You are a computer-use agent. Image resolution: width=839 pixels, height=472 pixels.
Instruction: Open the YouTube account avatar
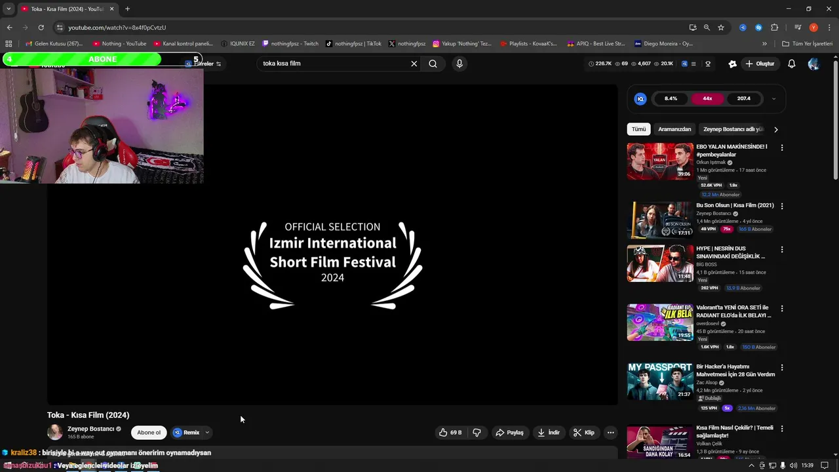pyautogui.click(x=813, y=64)
